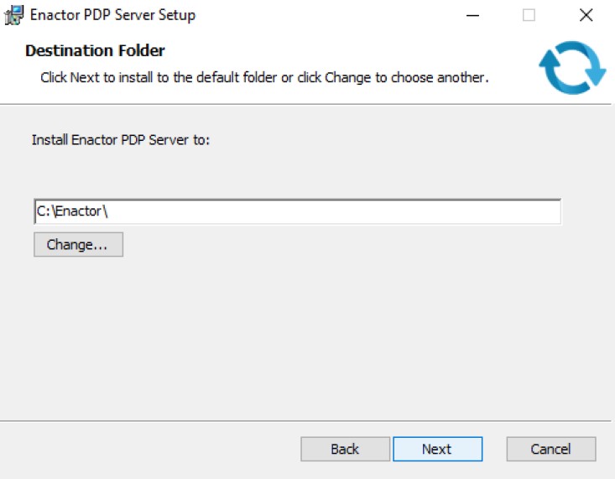Click the separator line above the navigation buttons
This screenshot has height=479, width=615.
tap(307, 421)
